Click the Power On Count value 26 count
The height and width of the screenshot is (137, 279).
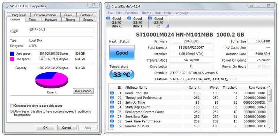(x=259, y=60)
